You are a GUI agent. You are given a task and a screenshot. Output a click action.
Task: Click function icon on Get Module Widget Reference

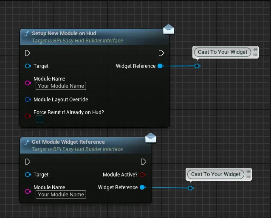(x=27, y=142)
